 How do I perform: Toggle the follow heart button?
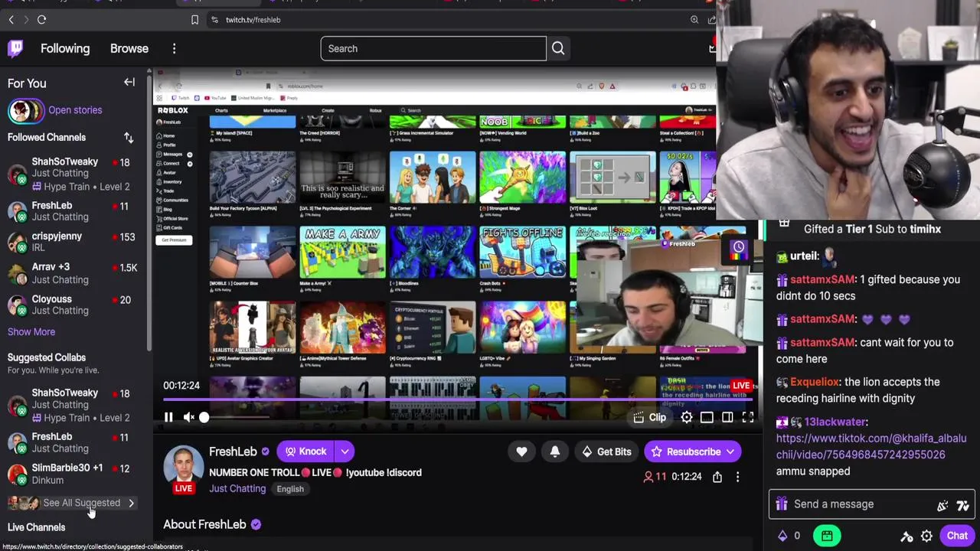521,452
